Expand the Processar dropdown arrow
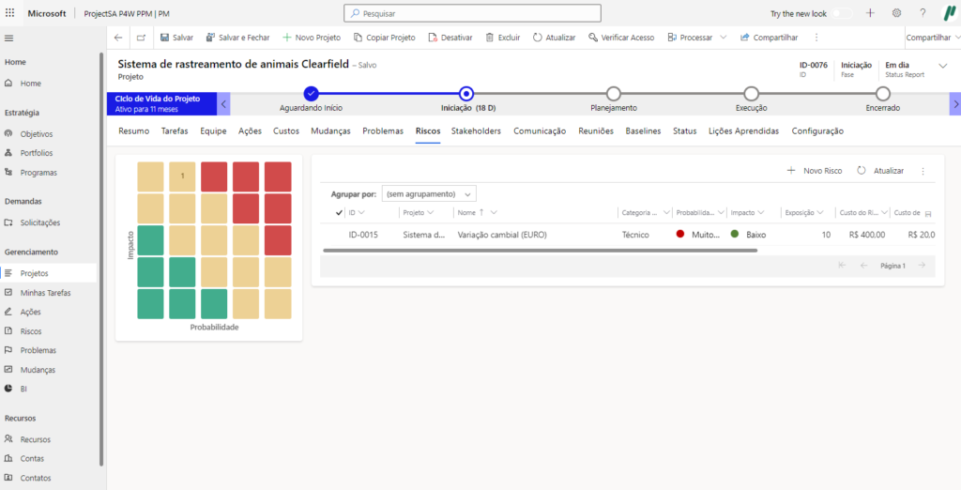 pos(724,38)
